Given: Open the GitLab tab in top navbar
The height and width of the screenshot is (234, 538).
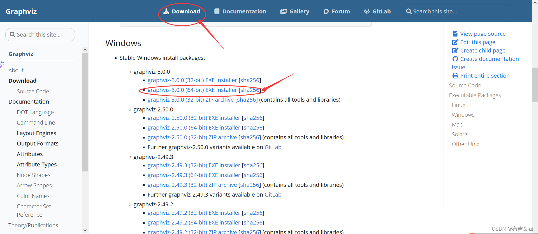Looking at the screenshot, I should click(377, 11).
